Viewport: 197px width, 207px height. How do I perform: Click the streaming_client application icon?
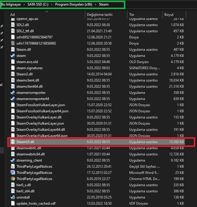point(13,160)
